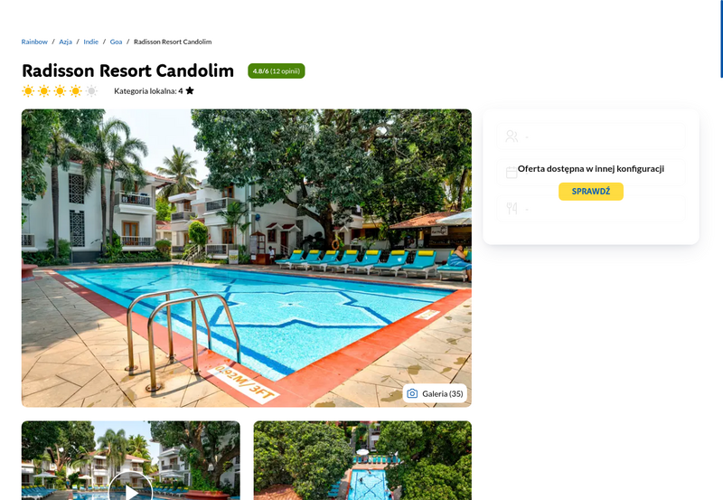The height and width of the screenshot is (500, 723).
Task: Click the yellow SPRAWDŹ button
Action: (x=591, y=192)
